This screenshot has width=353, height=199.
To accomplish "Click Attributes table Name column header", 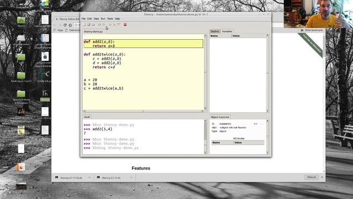I will (x=222, y=143).
